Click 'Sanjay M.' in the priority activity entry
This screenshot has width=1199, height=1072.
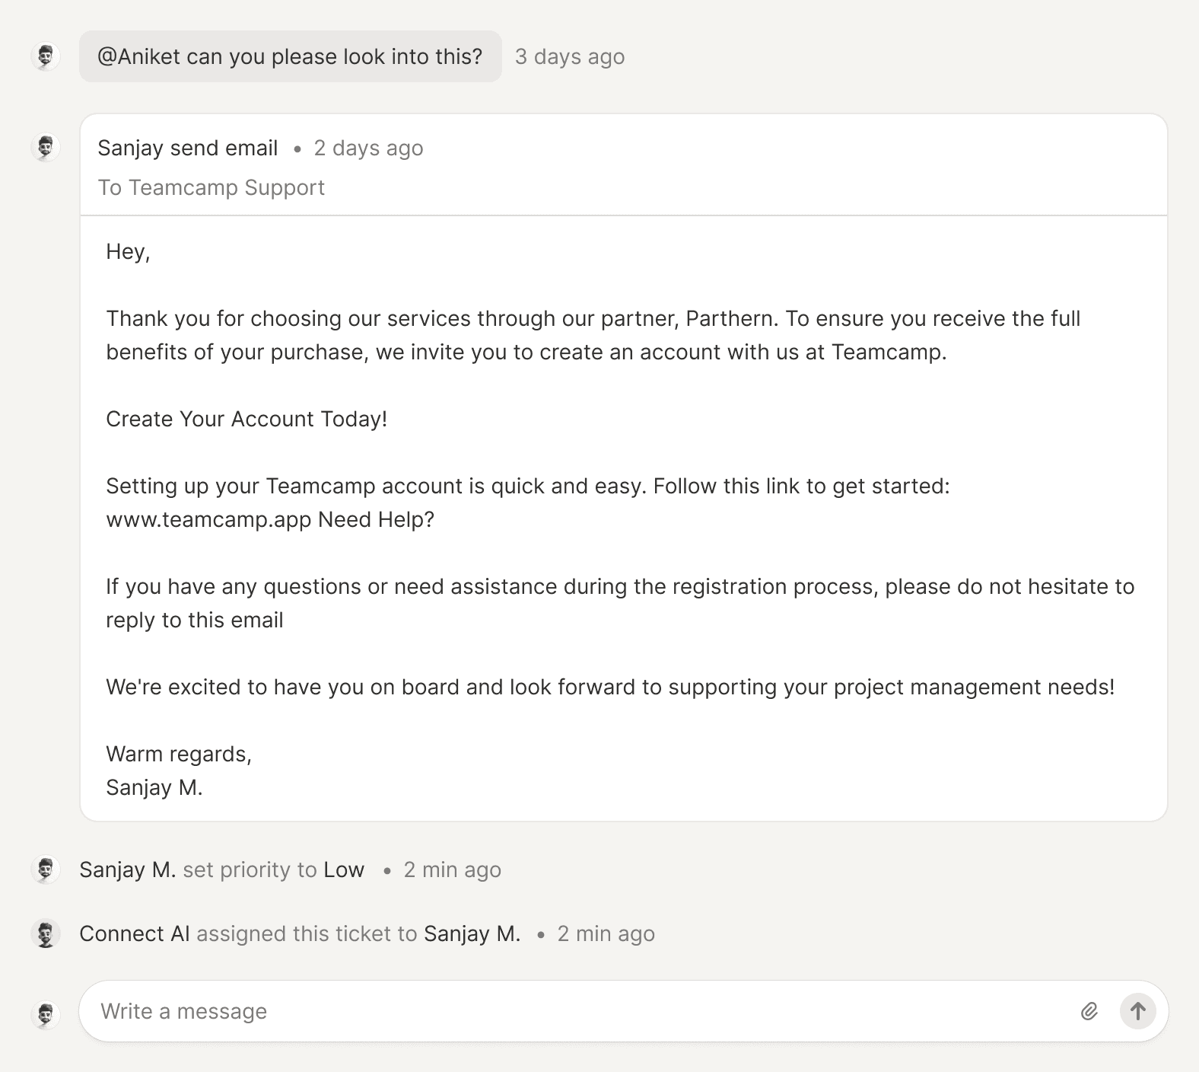(128, 869)
